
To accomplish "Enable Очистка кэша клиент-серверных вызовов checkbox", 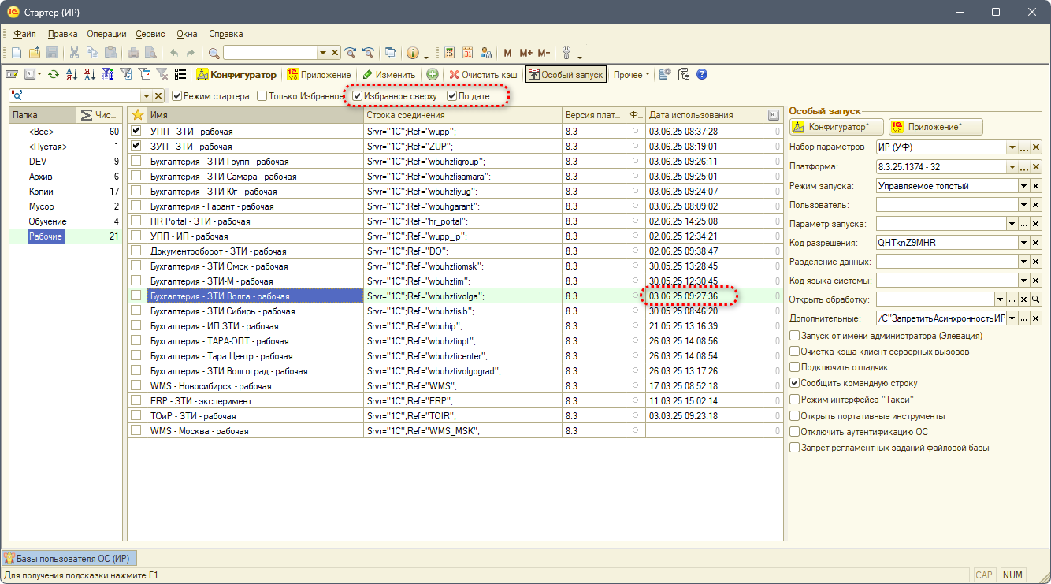I will click(x=795, y=352).
